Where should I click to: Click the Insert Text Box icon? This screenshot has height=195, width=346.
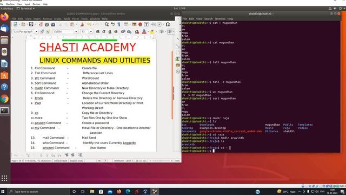146,24
